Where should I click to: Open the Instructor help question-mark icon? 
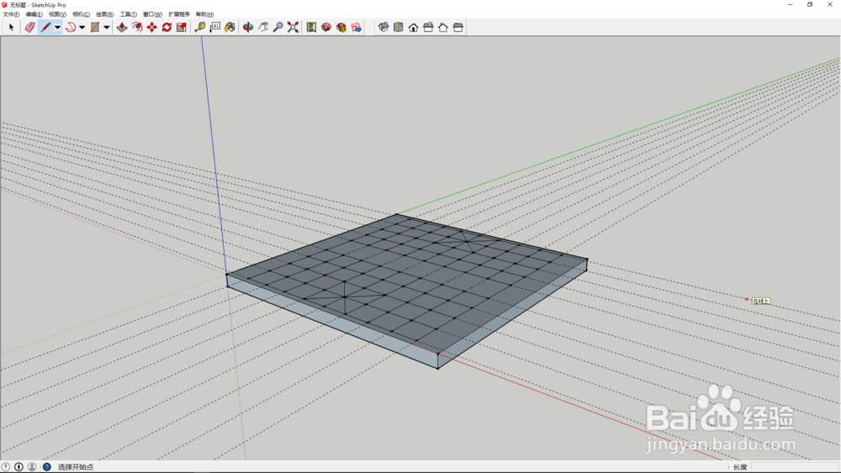tap(46, 467)
